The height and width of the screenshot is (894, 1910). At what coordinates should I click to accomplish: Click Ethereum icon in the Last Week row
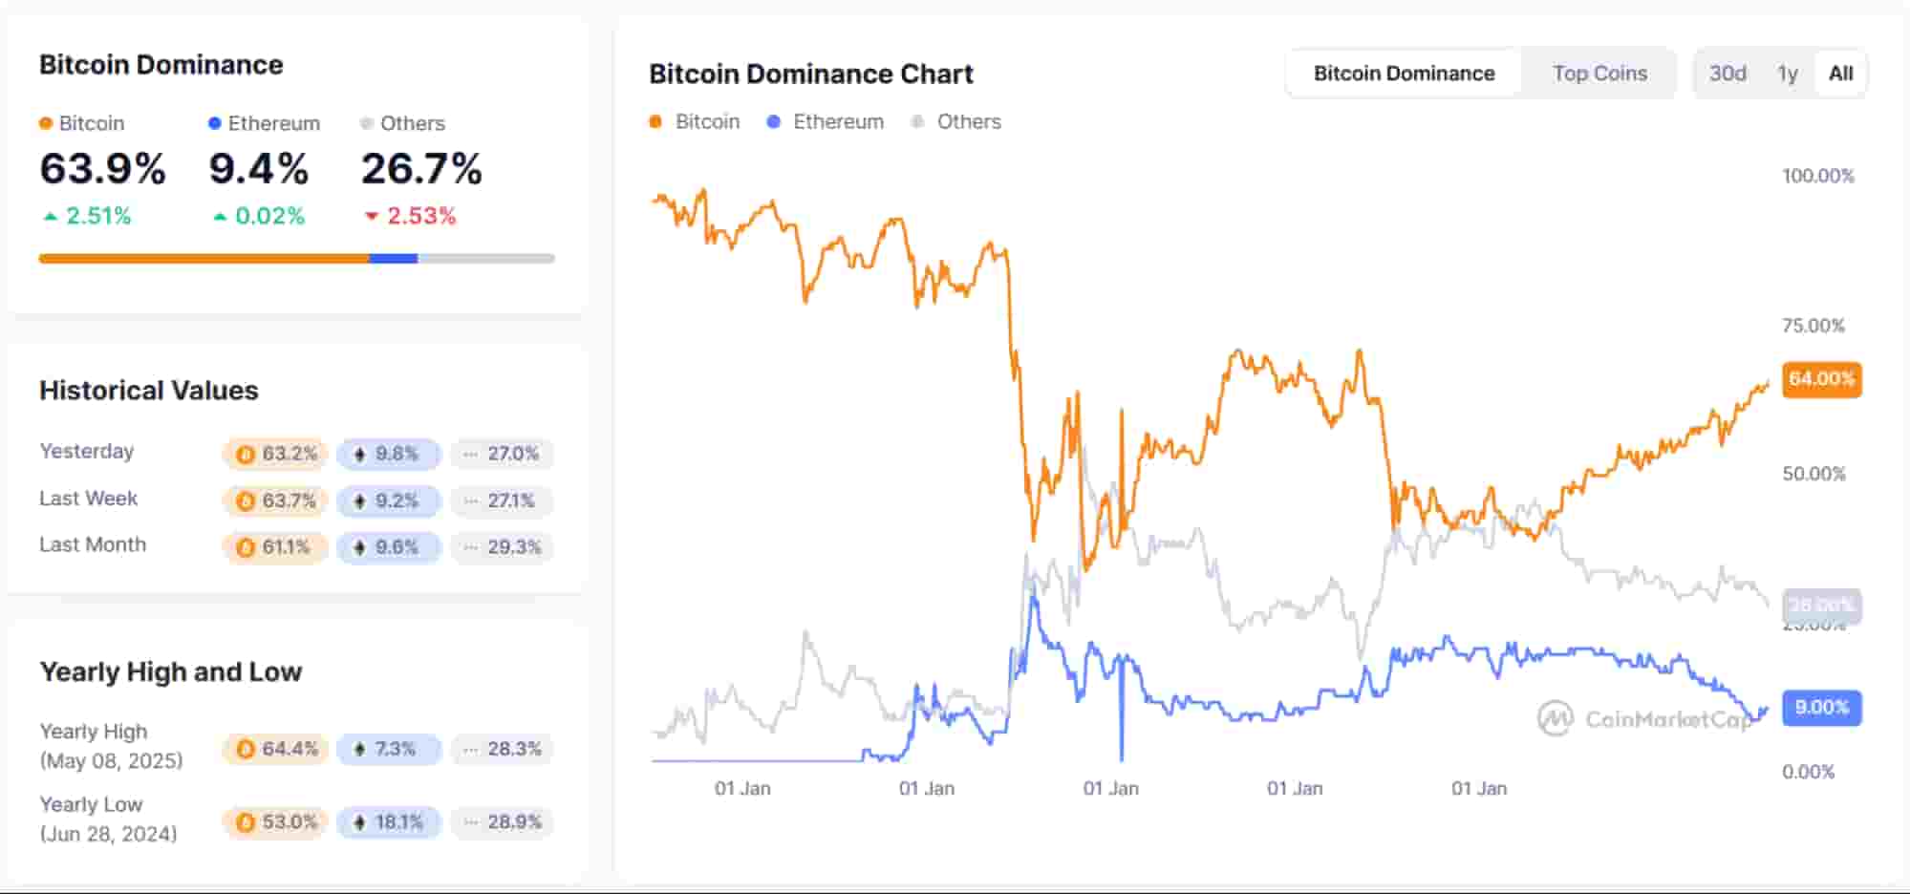click(x=359, y=500)
